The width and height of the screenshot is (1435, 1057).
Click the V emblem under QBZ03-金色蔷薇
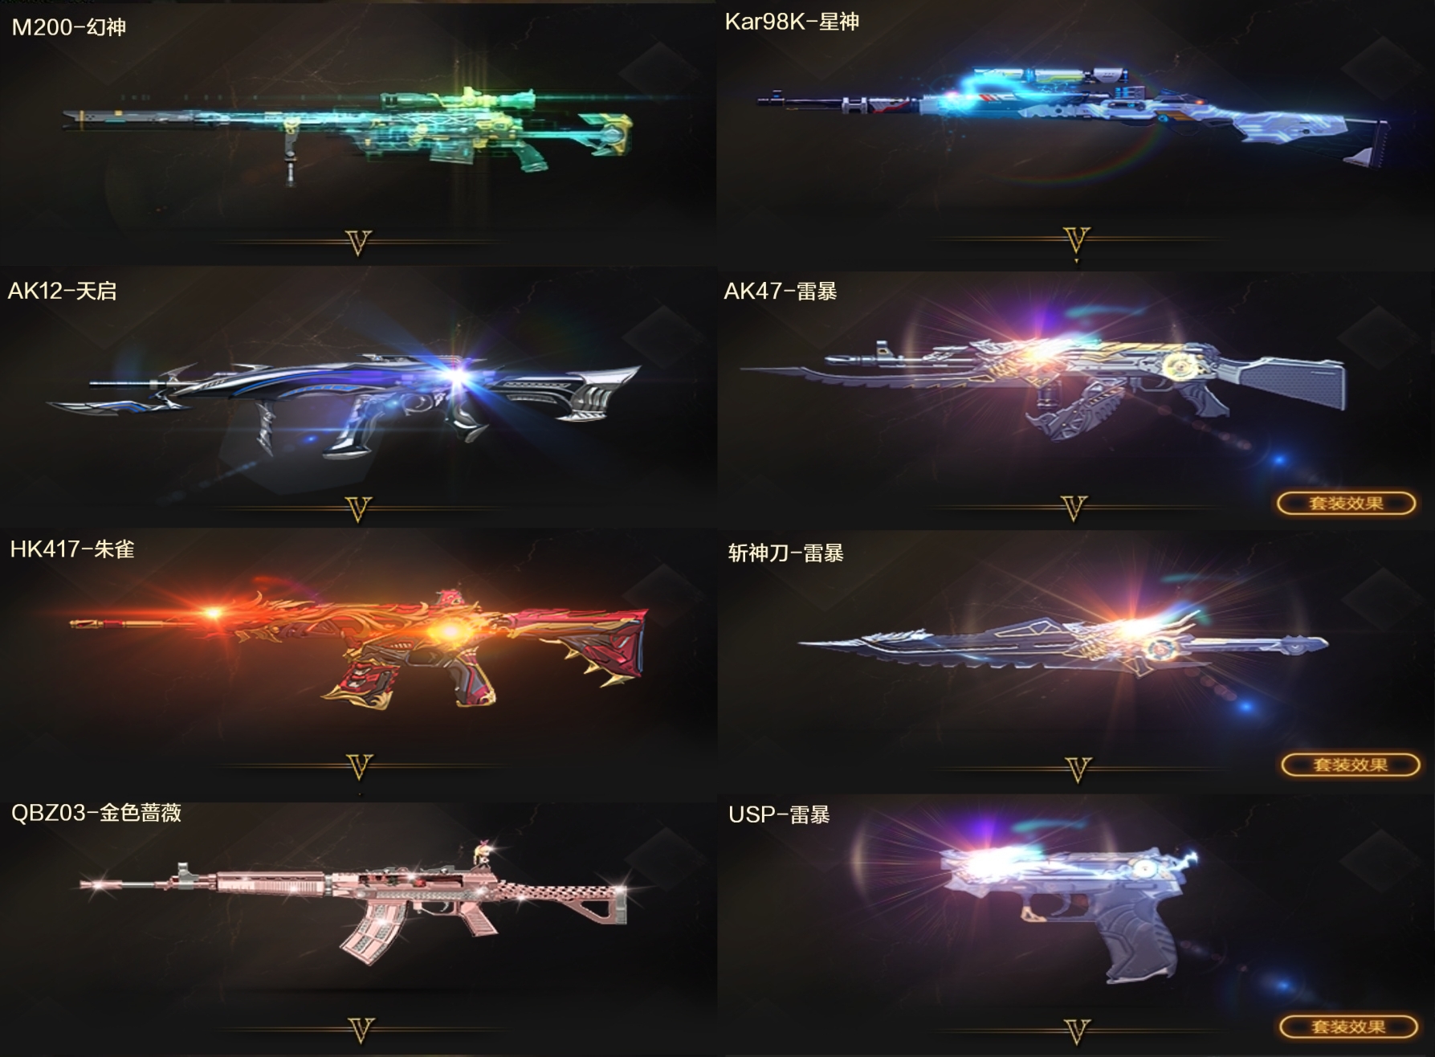click(361, 1030)
